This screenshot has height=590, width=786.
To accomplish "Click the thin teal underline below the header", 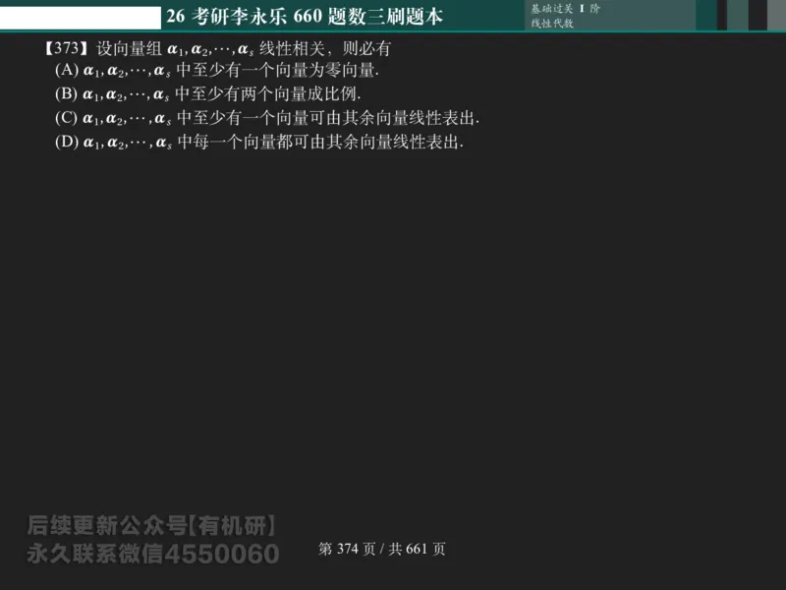I will [393, 31].
